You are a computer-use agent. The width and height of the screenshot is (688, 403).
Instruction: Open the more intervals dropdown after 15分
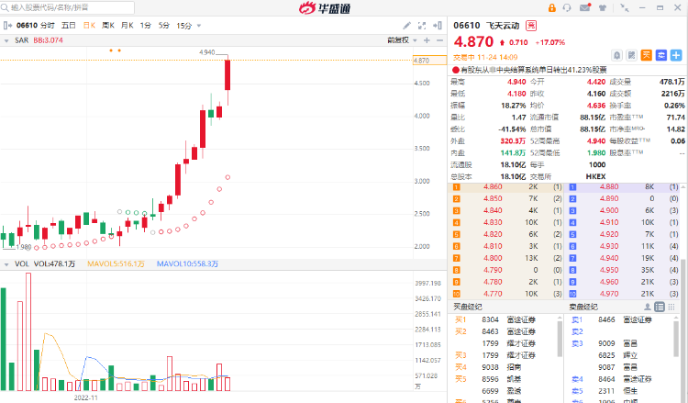(199, 26)
